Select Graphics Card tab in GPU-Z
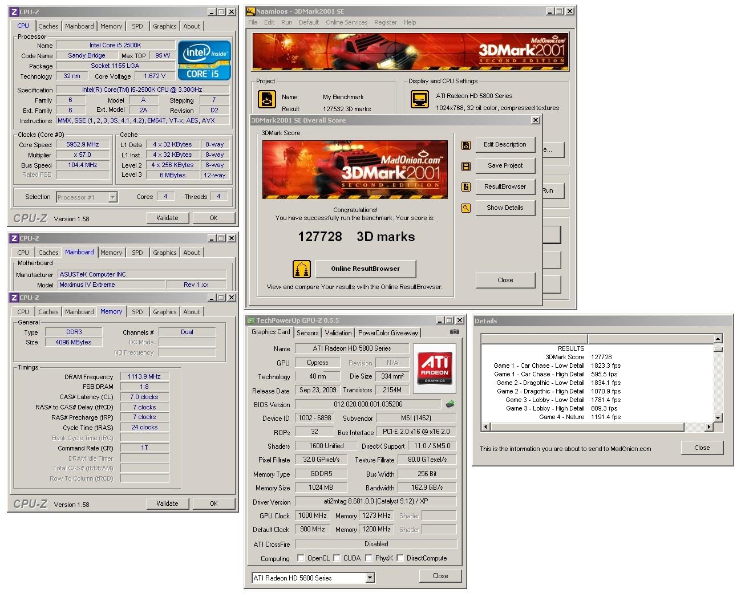741x597 pixels. 271,332
